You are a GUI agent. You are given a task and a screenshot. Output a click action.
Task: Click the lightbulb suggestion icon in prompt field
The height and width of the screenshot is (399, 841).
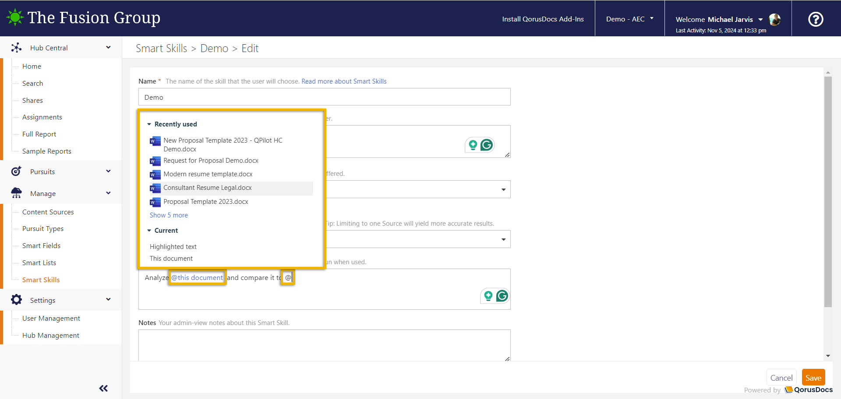[x=488, y=296]
